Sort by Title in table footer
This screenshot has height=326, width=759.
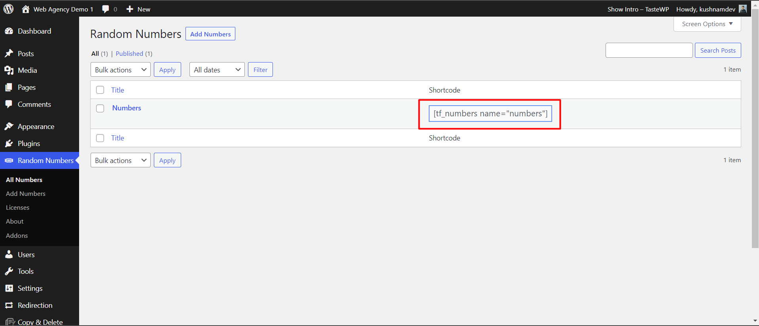[x=117, y=138]
